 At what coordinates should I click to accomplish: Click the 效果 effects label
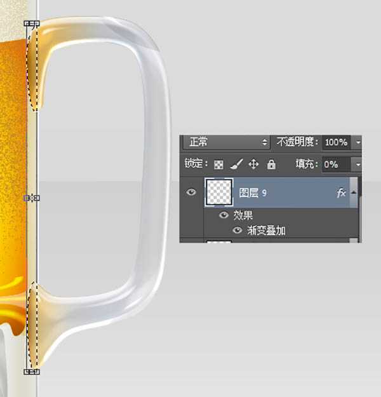click(243, 215)
